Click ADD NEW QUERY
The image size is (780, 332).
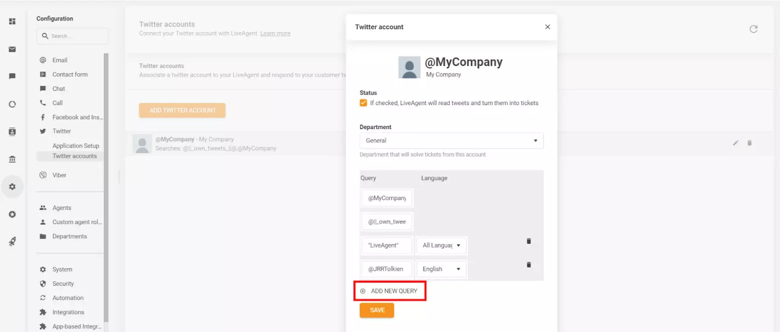390,291
